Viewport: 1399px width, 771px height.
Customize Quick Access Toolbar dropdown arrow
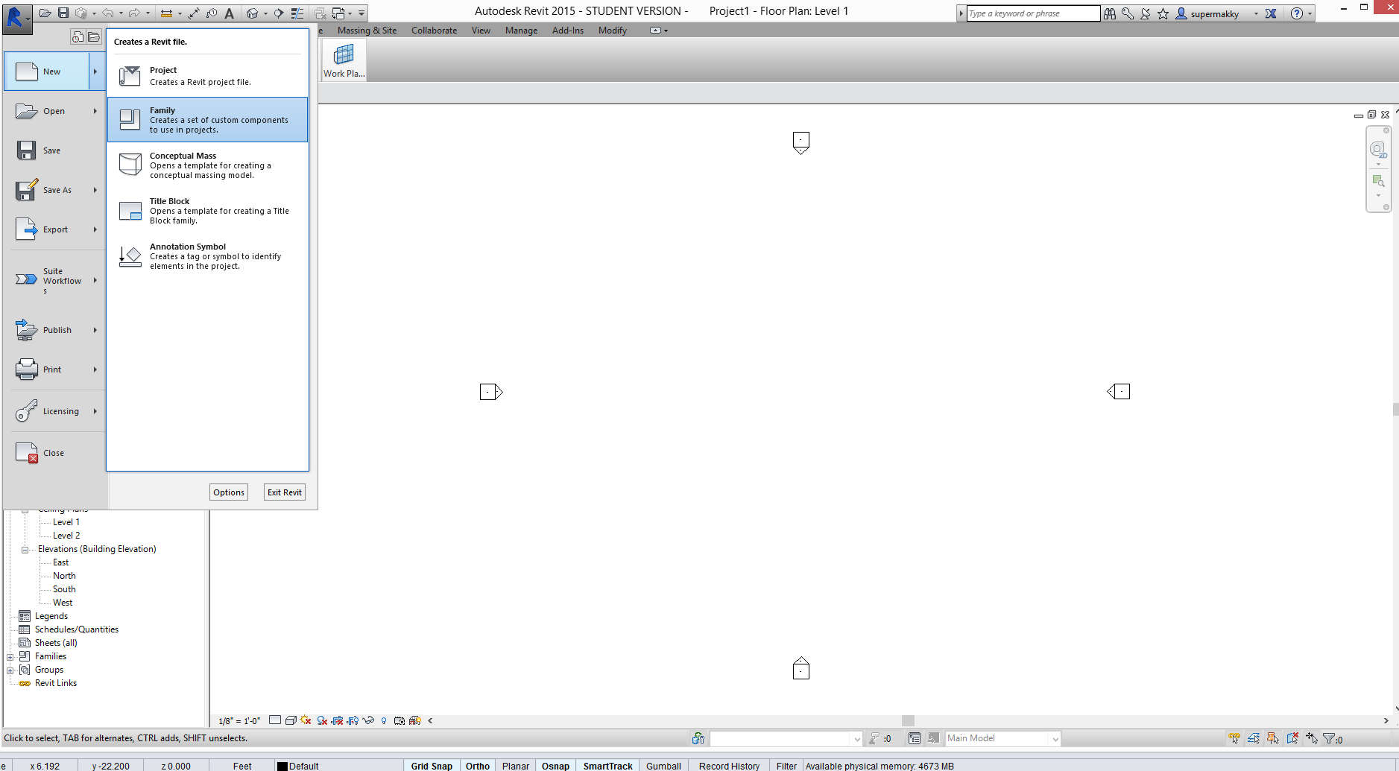click(361, 13)
